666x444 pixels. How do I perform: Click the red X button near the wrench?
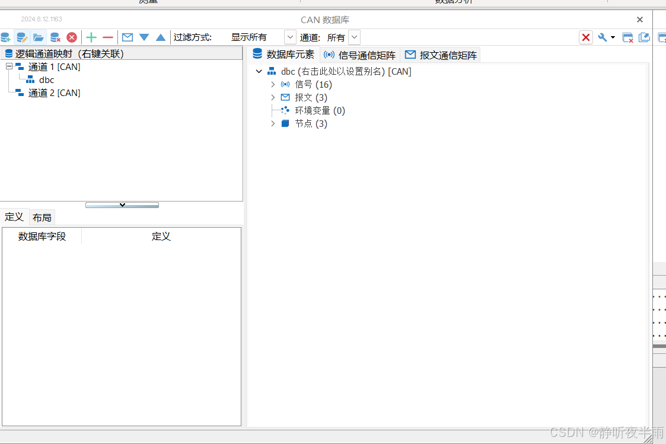coord(586,37)
